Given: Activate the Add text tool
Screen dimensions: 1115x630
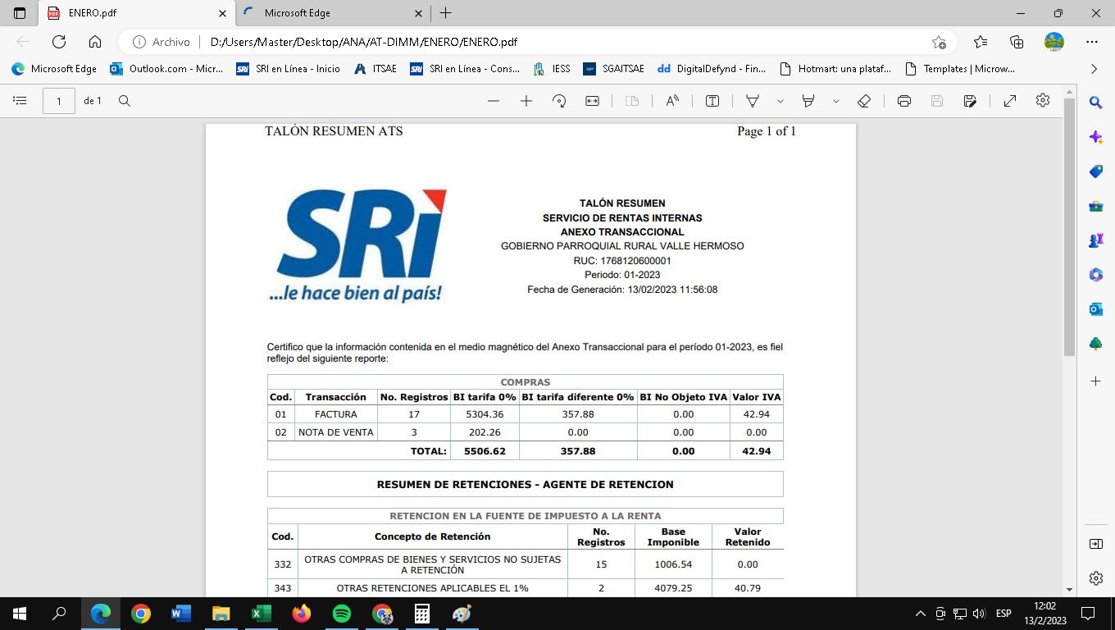Looking at the screenshot, I should pos(712,101).
